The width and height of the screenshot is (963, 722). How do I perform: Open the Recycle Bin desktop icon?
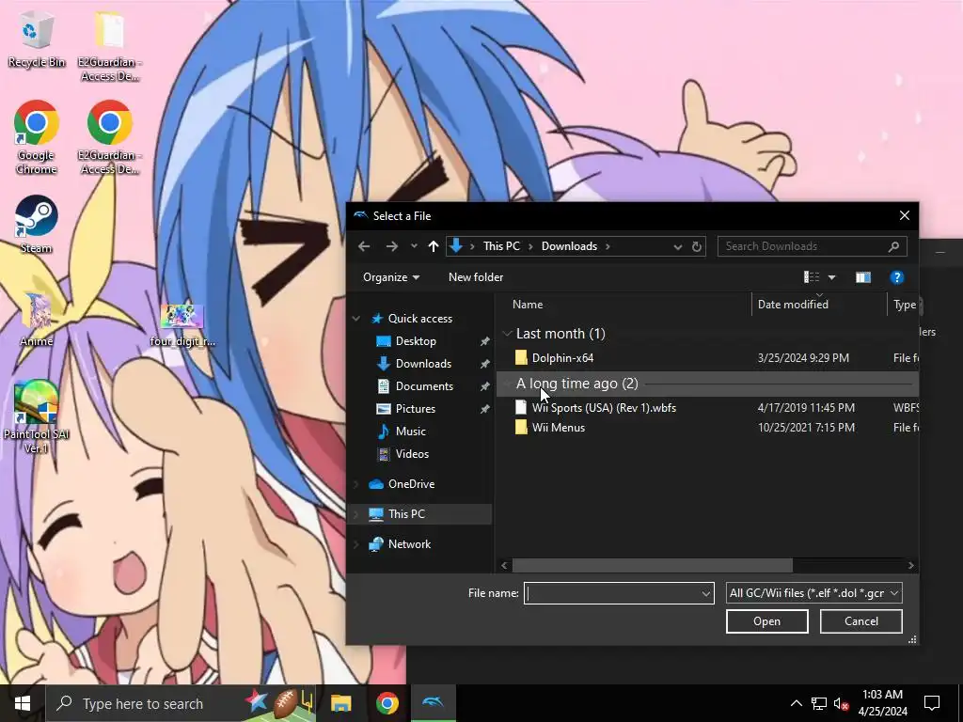pyautogui.click(x=37, y=39)
